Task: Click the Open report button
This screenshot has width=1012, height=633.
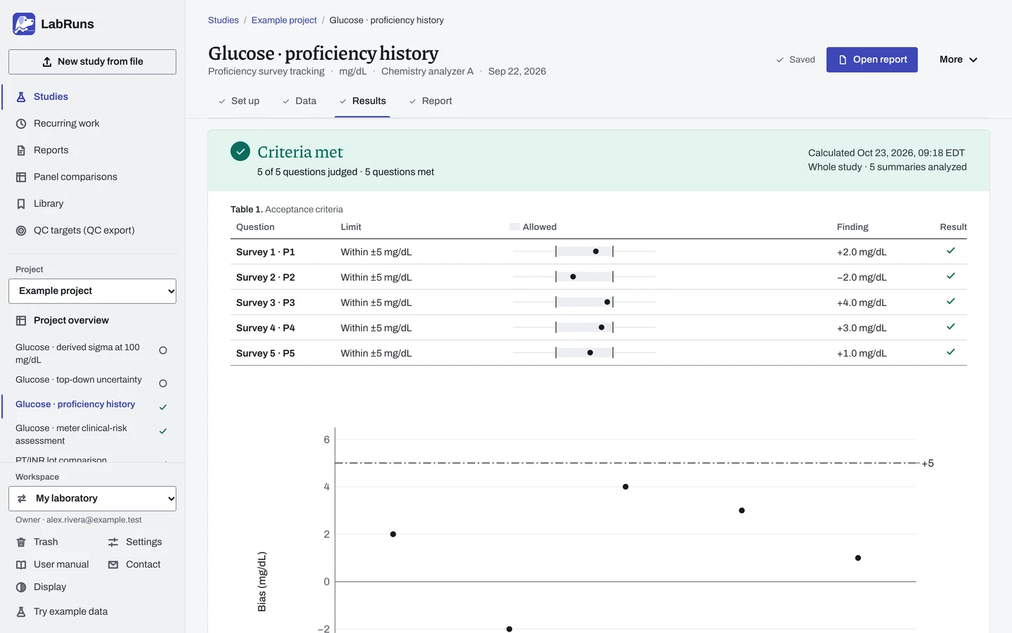Action: 871,60
